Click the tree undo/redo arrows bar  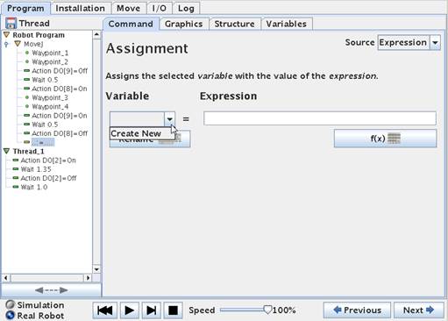(51, 290)
